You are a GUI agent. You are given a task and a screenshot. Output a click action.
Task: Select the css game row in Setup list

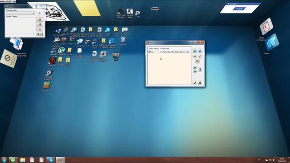[x=169, y=52]
